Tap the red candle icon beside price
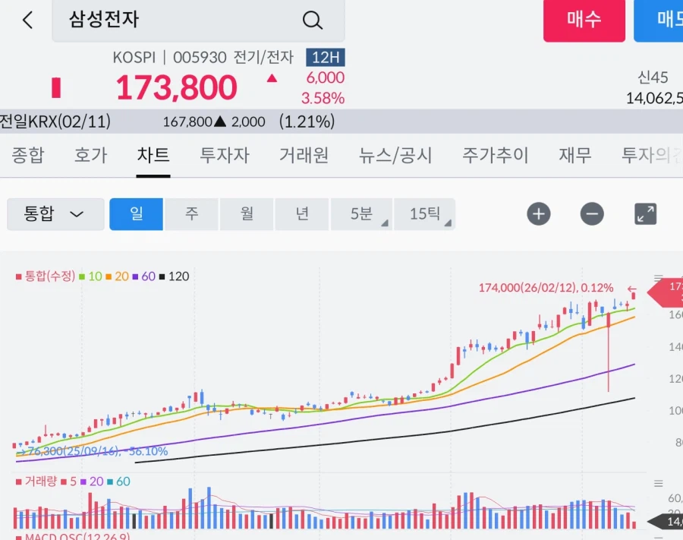This screenshot has height=540, width=683. 55,87
